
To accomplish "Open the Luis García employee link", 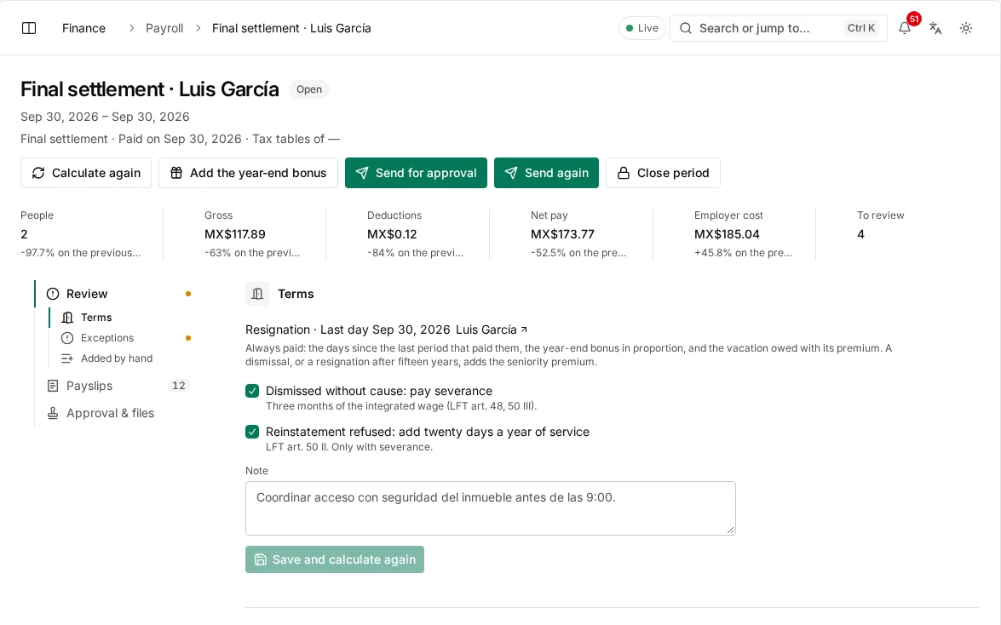I will pyautogui.click(x=491, y=330).
